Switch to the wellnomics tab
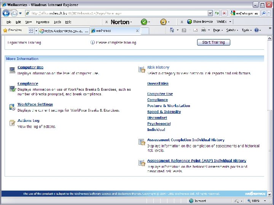 [x=113, y=31]
